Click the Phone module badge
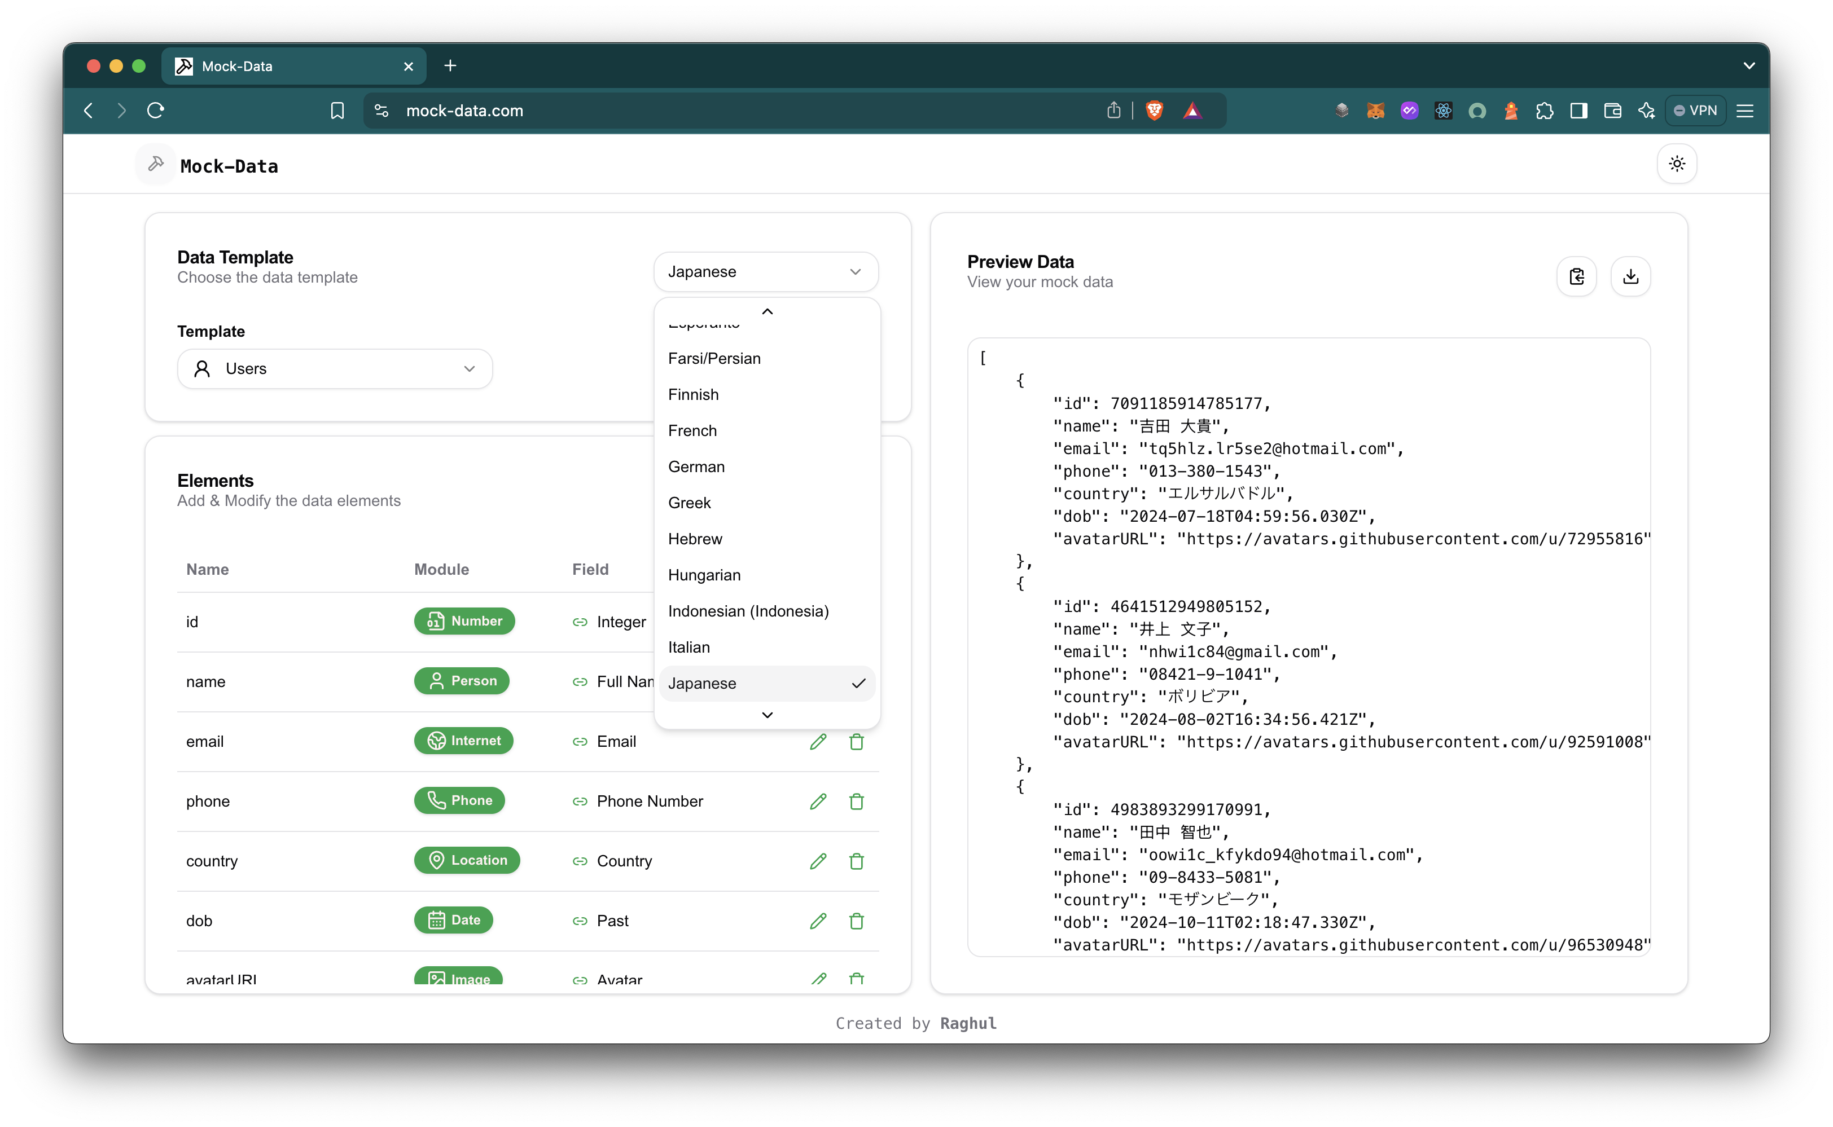Viewport: 1833px width, 1127px height. pos(459,800)
